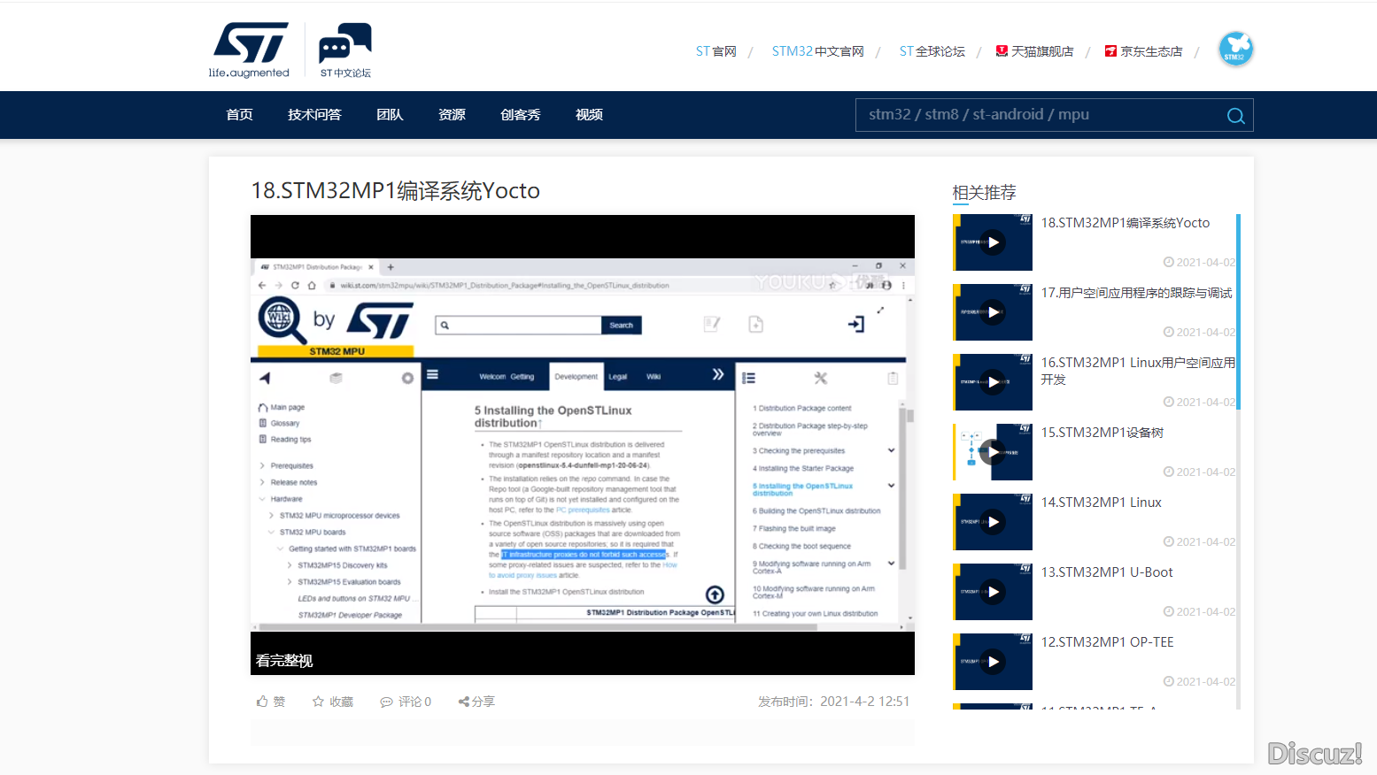The height and width of the screenshot is (775, 1377).
Task: Share the video via 分享
Action: 476,702
